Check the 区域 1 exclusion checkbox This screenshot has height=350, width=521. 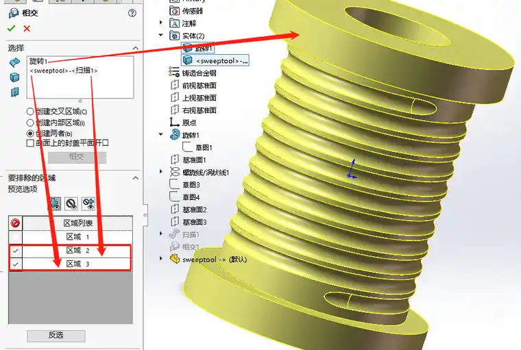tap(15, 237)
